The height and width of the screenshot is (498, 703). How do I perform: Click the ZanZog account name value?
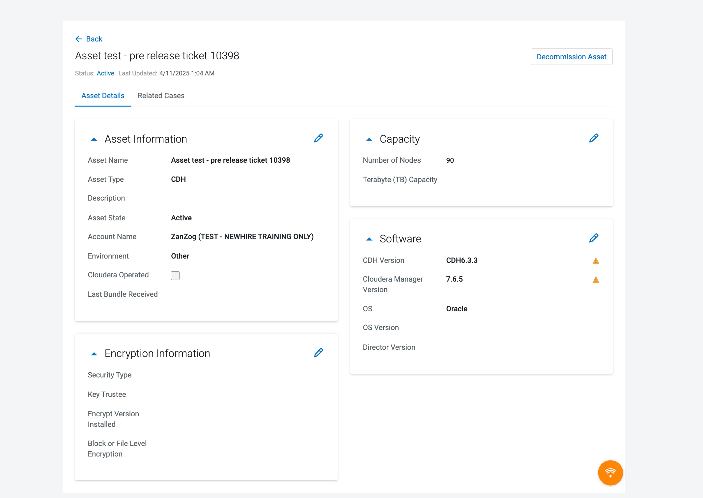click(242, 236)
